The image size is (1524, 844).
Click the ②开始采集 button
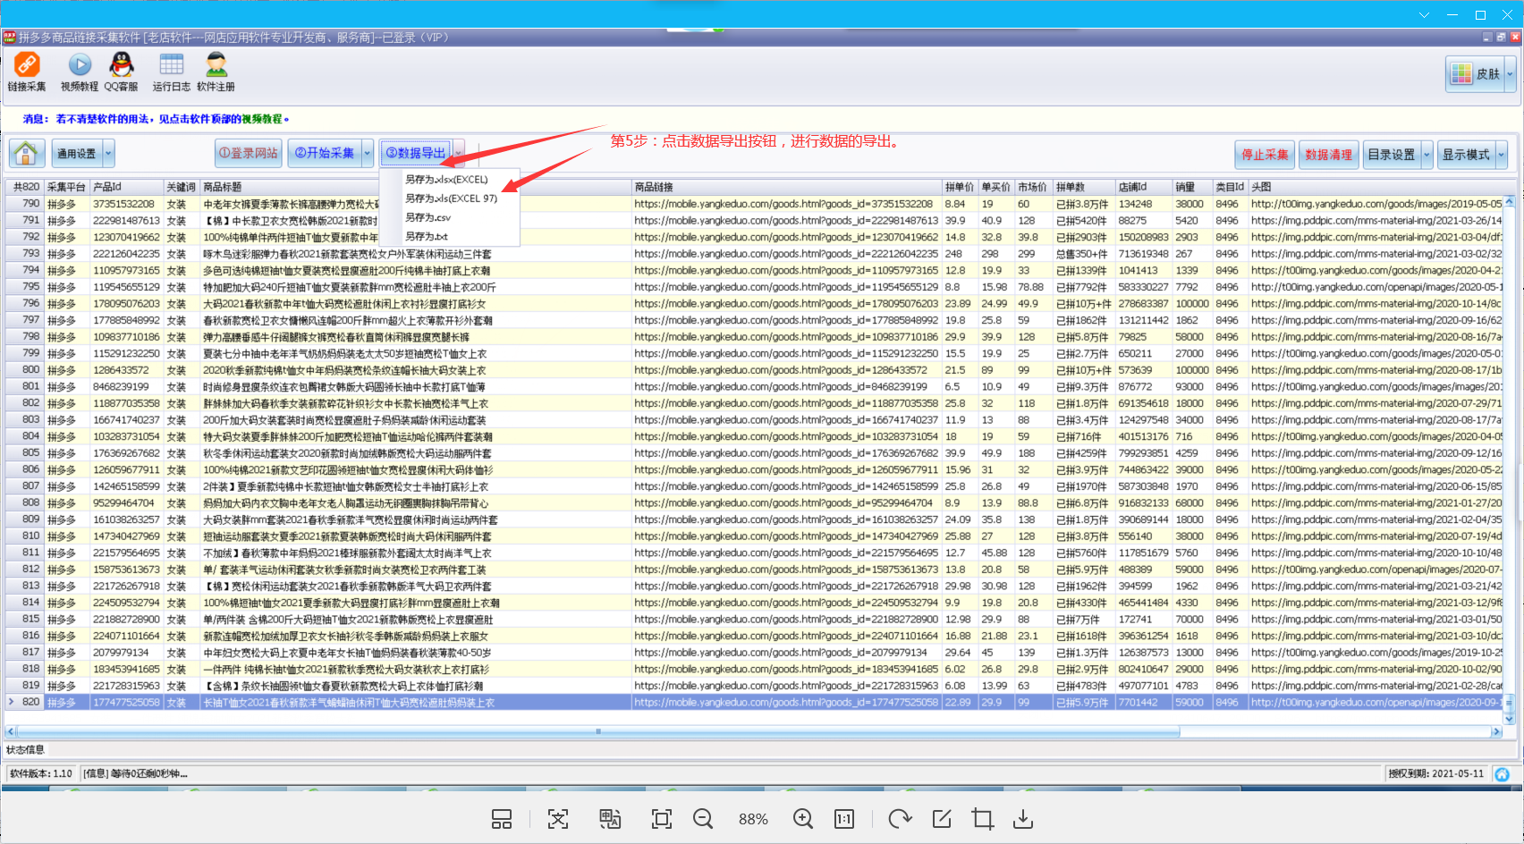click(324, 154)
